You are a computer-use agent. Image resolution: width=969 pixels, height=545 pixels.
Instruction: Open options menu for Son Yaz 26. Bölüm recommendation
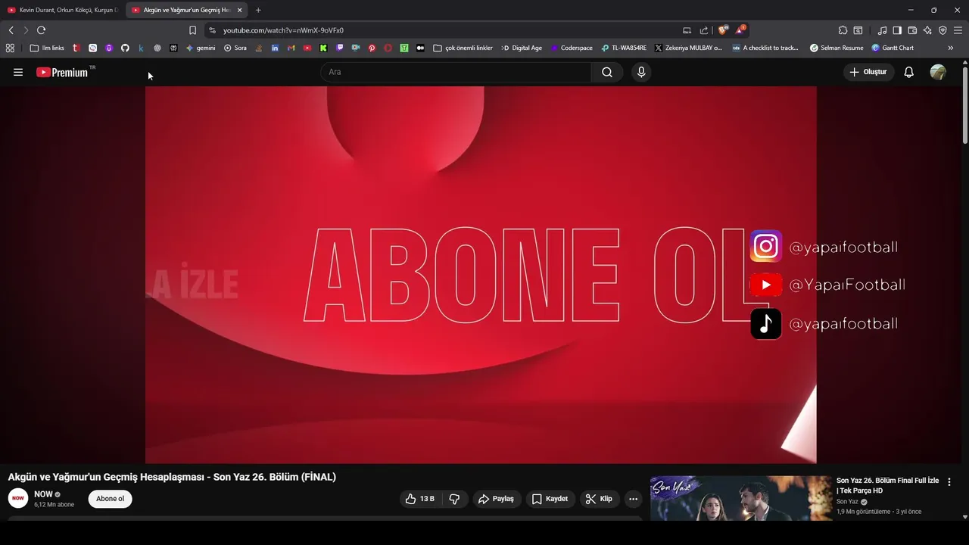coord(949,481)
